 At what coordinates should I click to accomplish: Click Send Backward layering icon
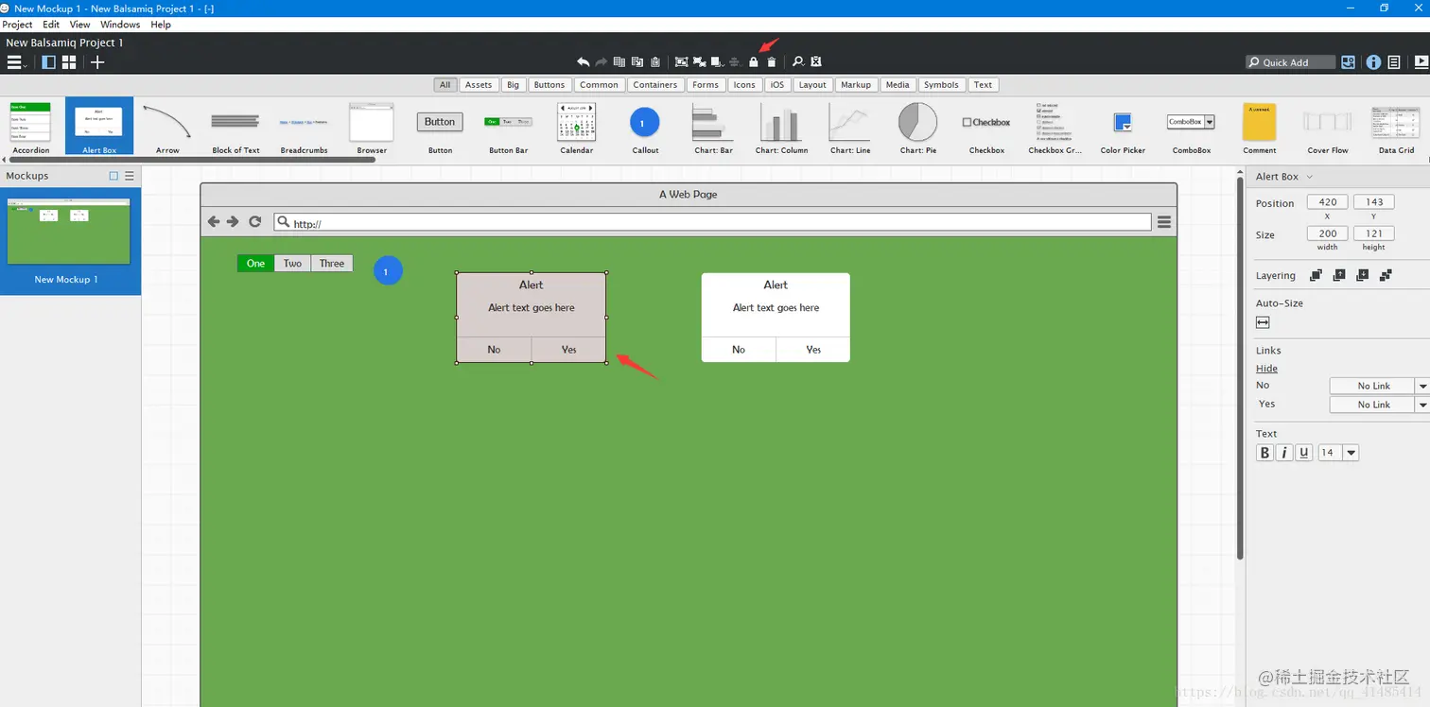tap(1362, 275)
